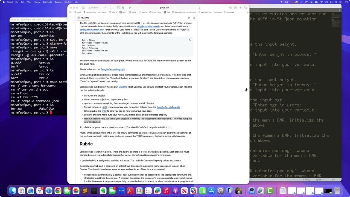Open Messages from the Dock

[x=67, y=191]
